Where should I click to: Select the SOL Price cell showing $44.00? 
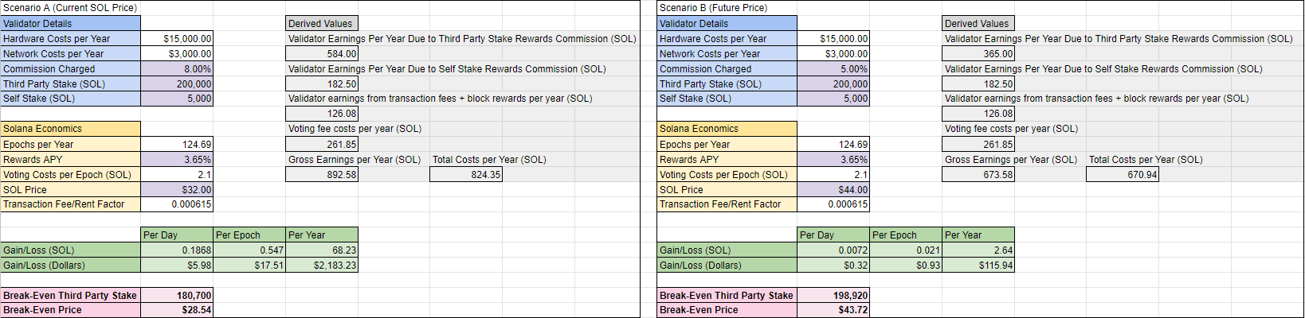coord(833,190)
